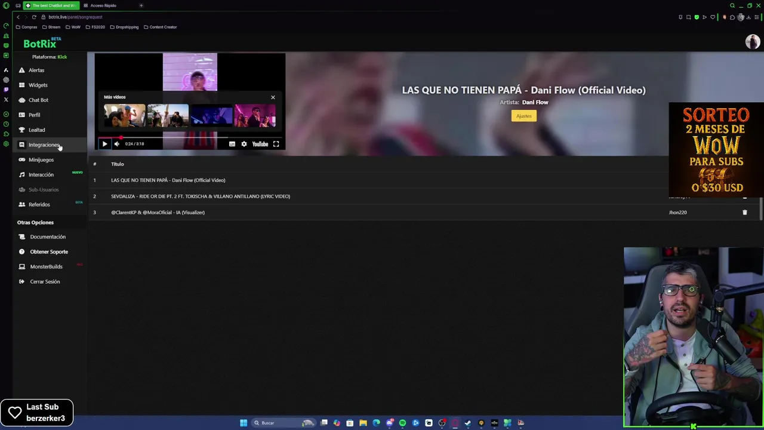This screenshot has width=764, height=430.
Task: Reload the current page
Action: point(34,17)
